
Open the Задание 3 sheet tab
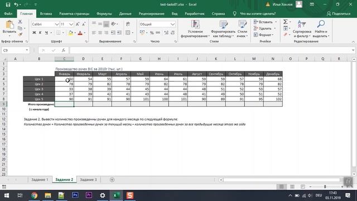[x=88, y=180]
